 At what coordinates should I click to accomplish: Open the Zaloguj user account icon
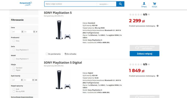tap(144, 3)
